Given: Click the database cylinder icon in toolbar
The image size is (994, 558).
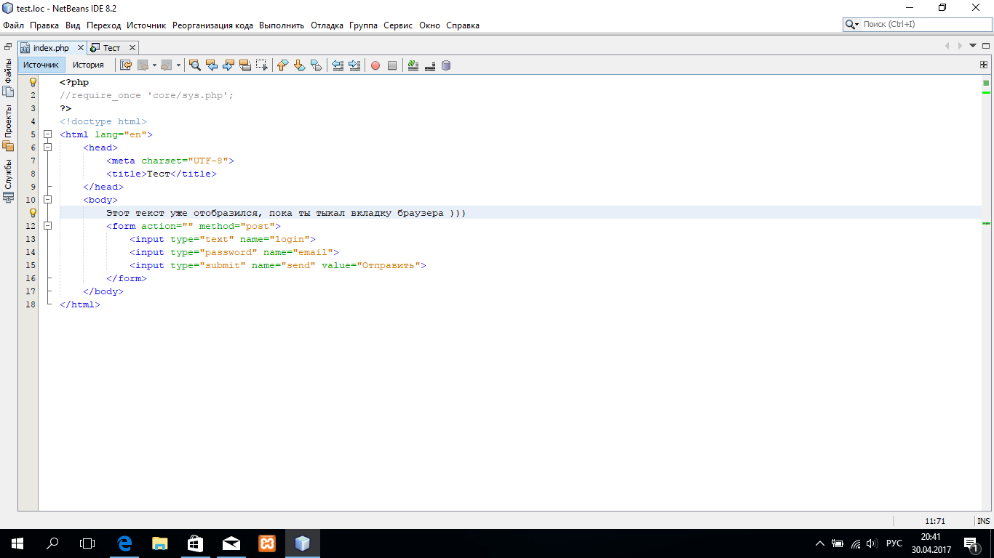Looking at the screenshot, I should click(446, 65).
